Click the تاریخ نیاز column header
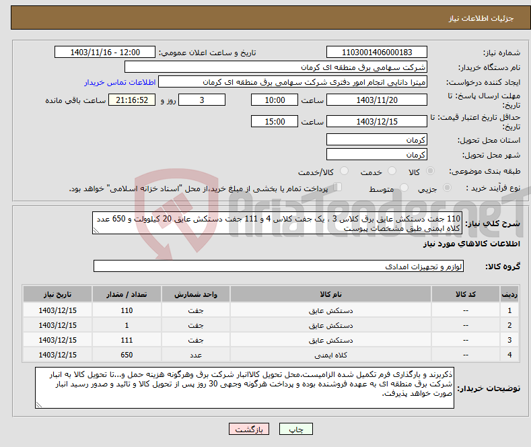Viewport: 531px width, 447px height. [x=58, y=294]
